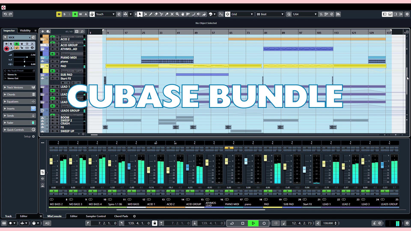Open MixConsole lower zone settings gear

134,216
